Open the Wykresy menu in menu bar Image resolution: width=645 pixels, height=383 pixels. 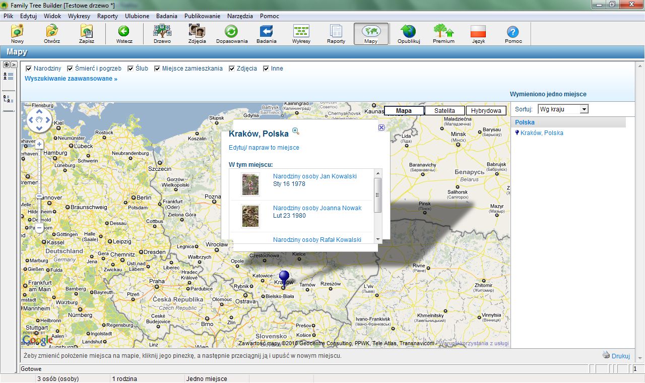(x=79, y=16)
